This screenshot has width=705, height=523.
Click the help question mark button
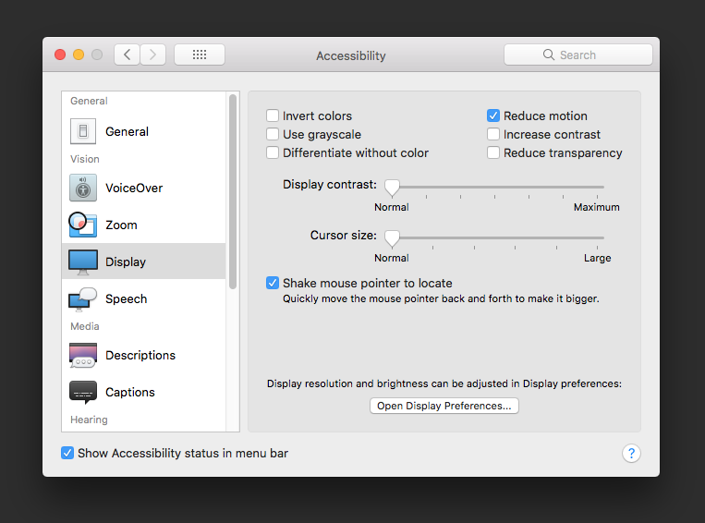pyautogui.click(x=632, y=453)
